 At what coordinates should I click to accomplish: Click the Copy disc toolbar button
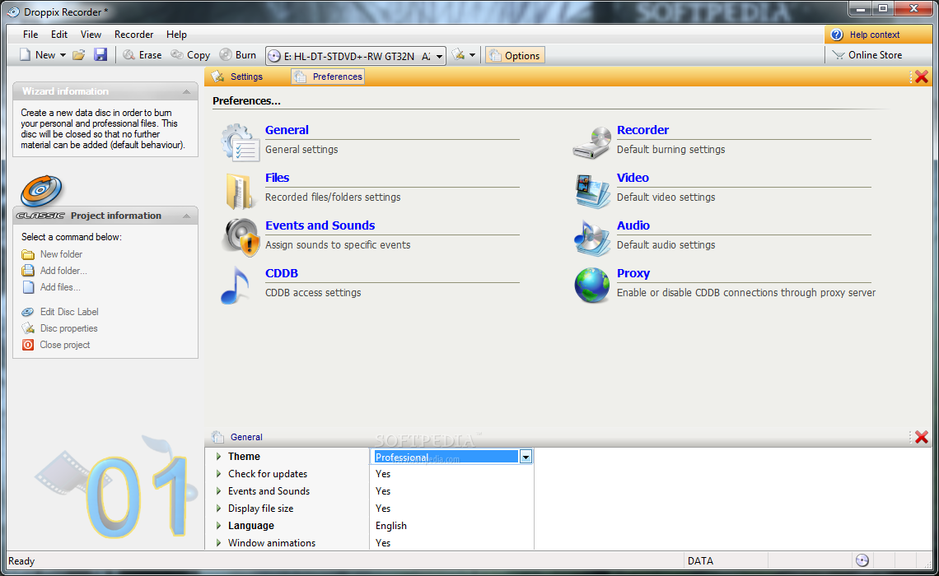(190, 55)
